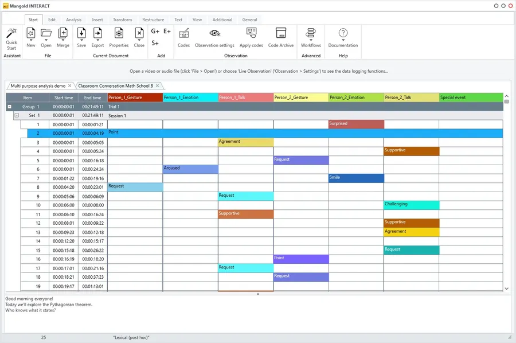The height and width of the screenshot is (343, 516).
Task: Open the Code Archive icon
Action: coord(281,34)
